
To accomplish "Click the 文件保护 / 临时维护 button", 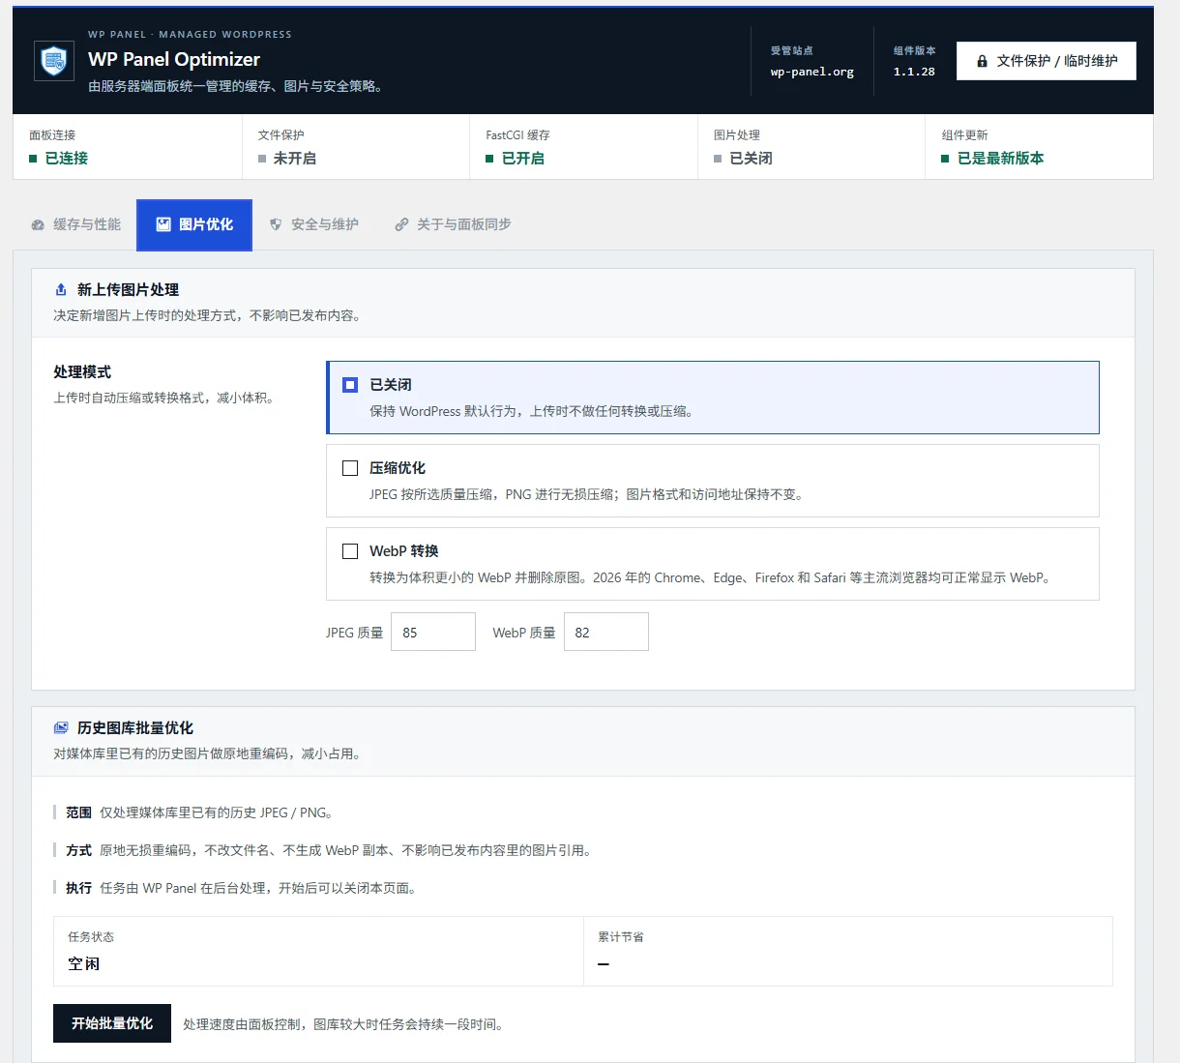I will pos(1047,61).
